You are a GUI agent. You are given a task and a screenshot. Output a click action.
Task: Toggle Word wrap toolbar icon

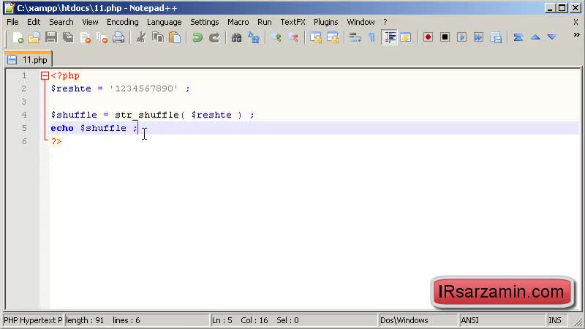coord(355,38)
